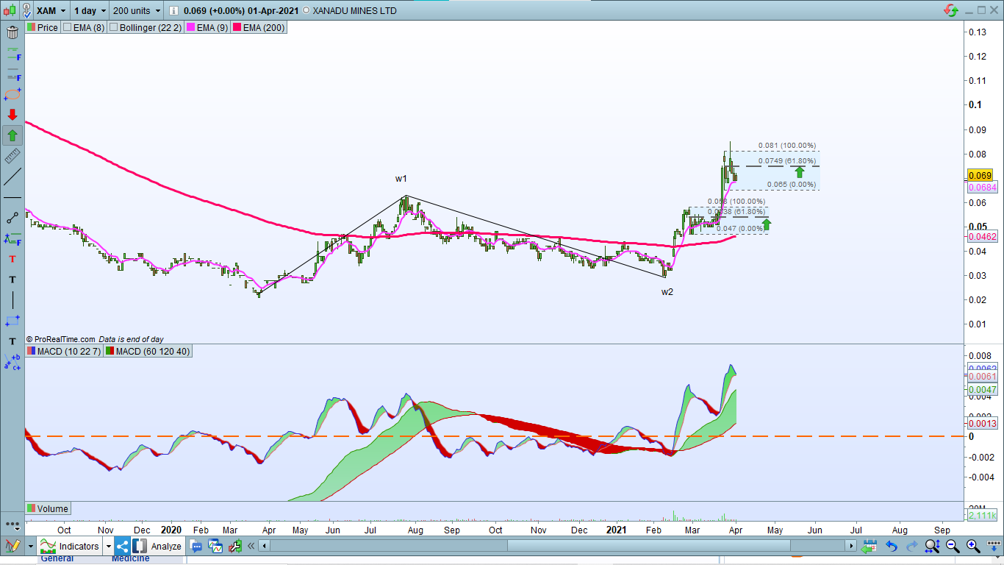The width and height of the screenshot is (1004, 565).
Task: Open the 200 units dropdown
Action: (x=136, y=11)
